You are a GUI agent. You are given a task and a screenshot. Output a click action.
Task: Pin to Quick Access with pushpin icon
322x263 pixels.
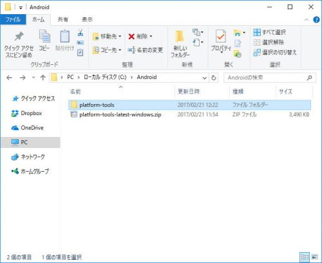(19, 44)
